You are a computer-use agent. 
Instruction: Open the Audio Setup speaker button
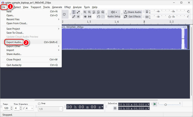(114, 14)
